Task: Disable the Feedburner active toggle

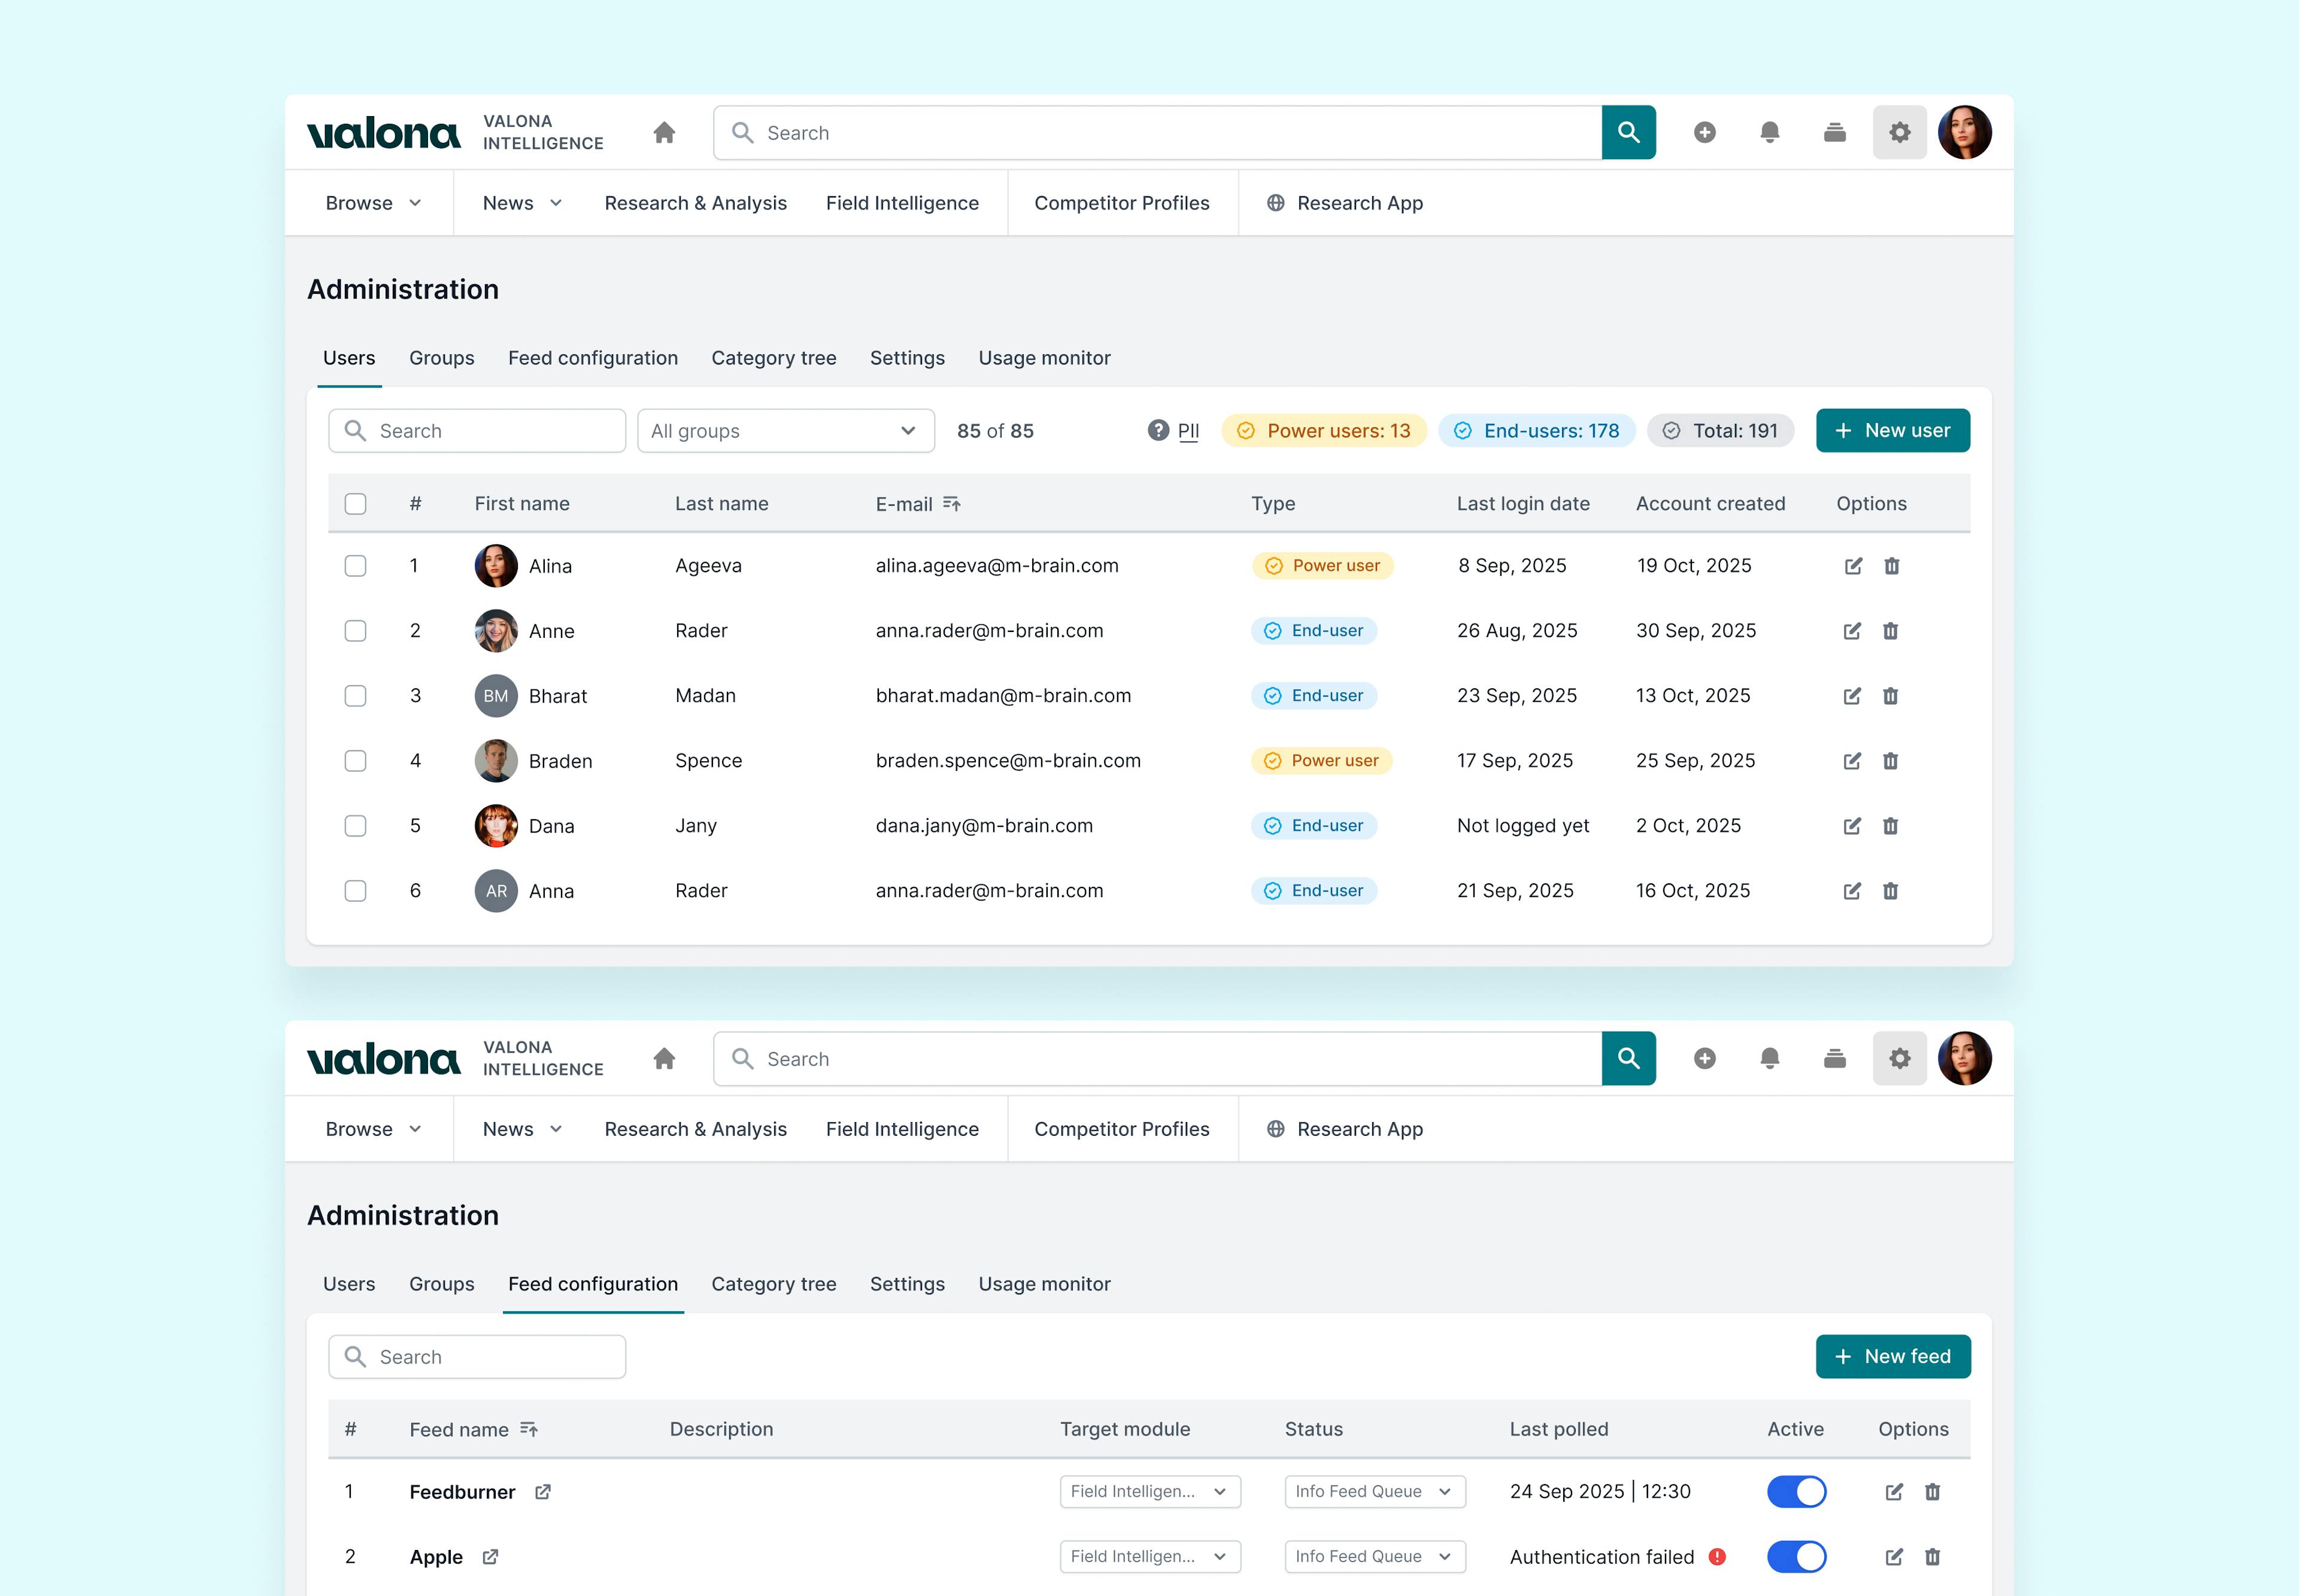Action: coord(1795,1492)
